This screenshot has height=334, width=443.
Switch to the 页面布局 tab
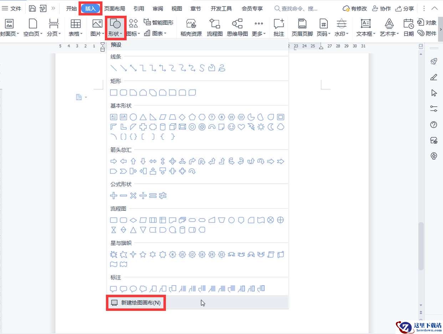[114, 9]
